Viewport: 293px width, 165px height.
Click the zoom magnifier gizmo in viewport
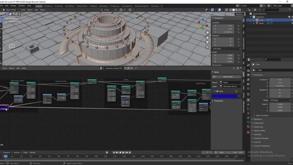coord(207,33)
